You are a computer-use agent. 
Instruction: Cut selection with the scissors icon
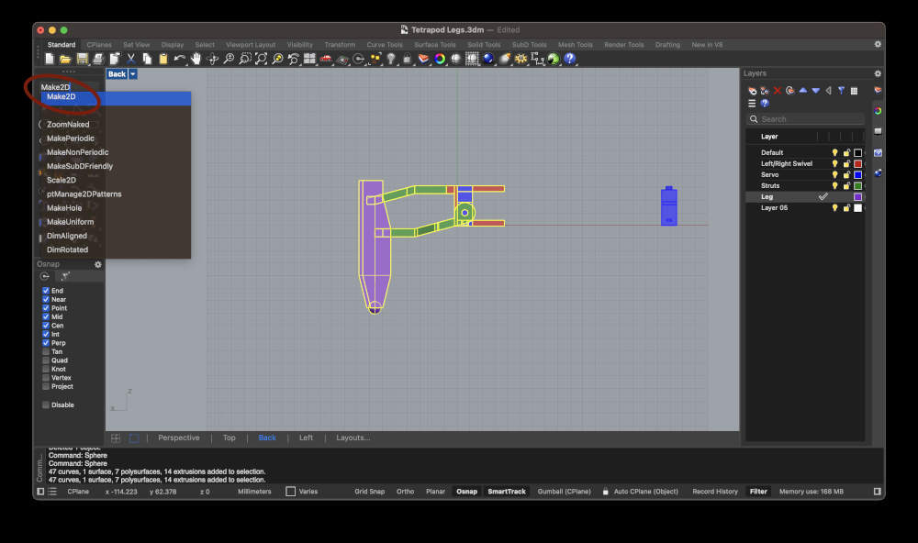130,59
